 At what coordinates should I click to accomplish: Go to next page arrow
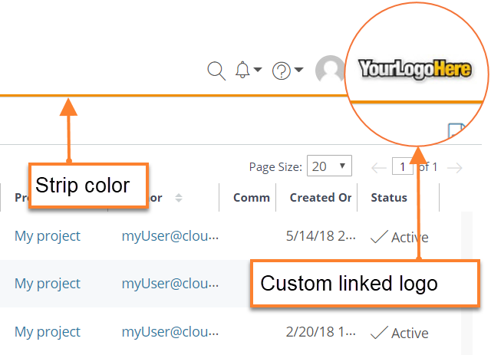click(455, 168)
